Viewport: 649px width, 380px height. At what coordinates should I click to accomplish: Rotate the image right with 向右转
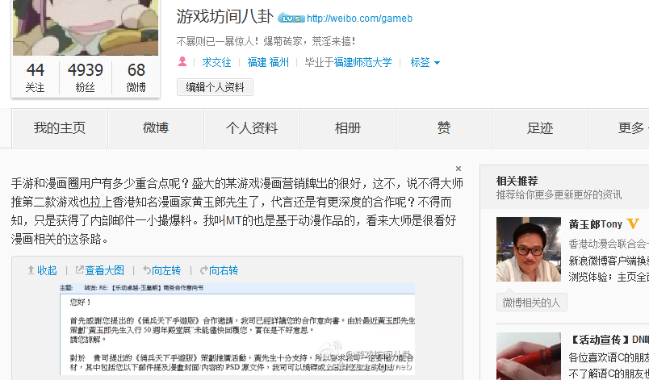tap(219, 270)
